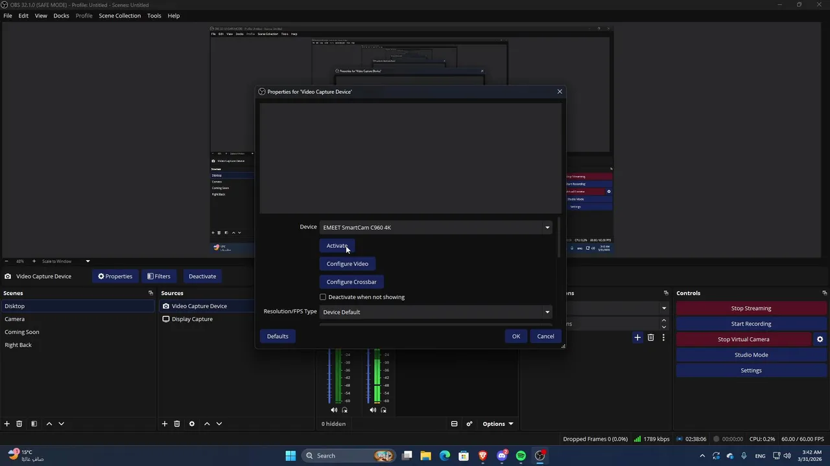Image resolution: width=830 pixels, height=466 pixels.
Task: Open source properties gear in Sources dock
Action: tap(191, 424)
